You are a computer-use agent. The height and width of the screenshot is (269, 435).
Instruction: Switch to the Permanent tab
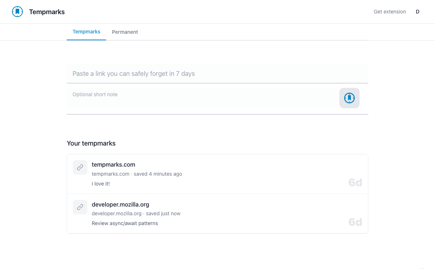pyautogui.click(x=125, y=32)
